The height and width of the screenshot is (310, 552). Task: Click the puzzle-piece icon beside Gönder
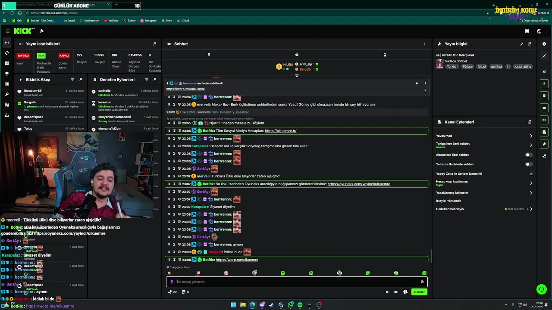coord(405,292)
